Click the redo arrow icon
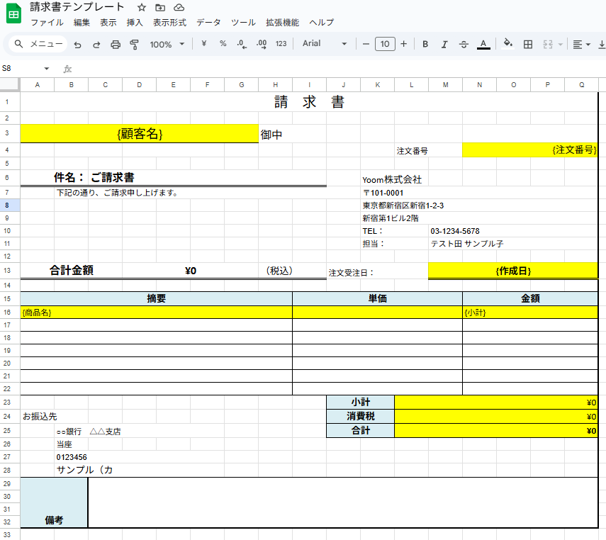606x540 pixels. click(x=96, y=45)
